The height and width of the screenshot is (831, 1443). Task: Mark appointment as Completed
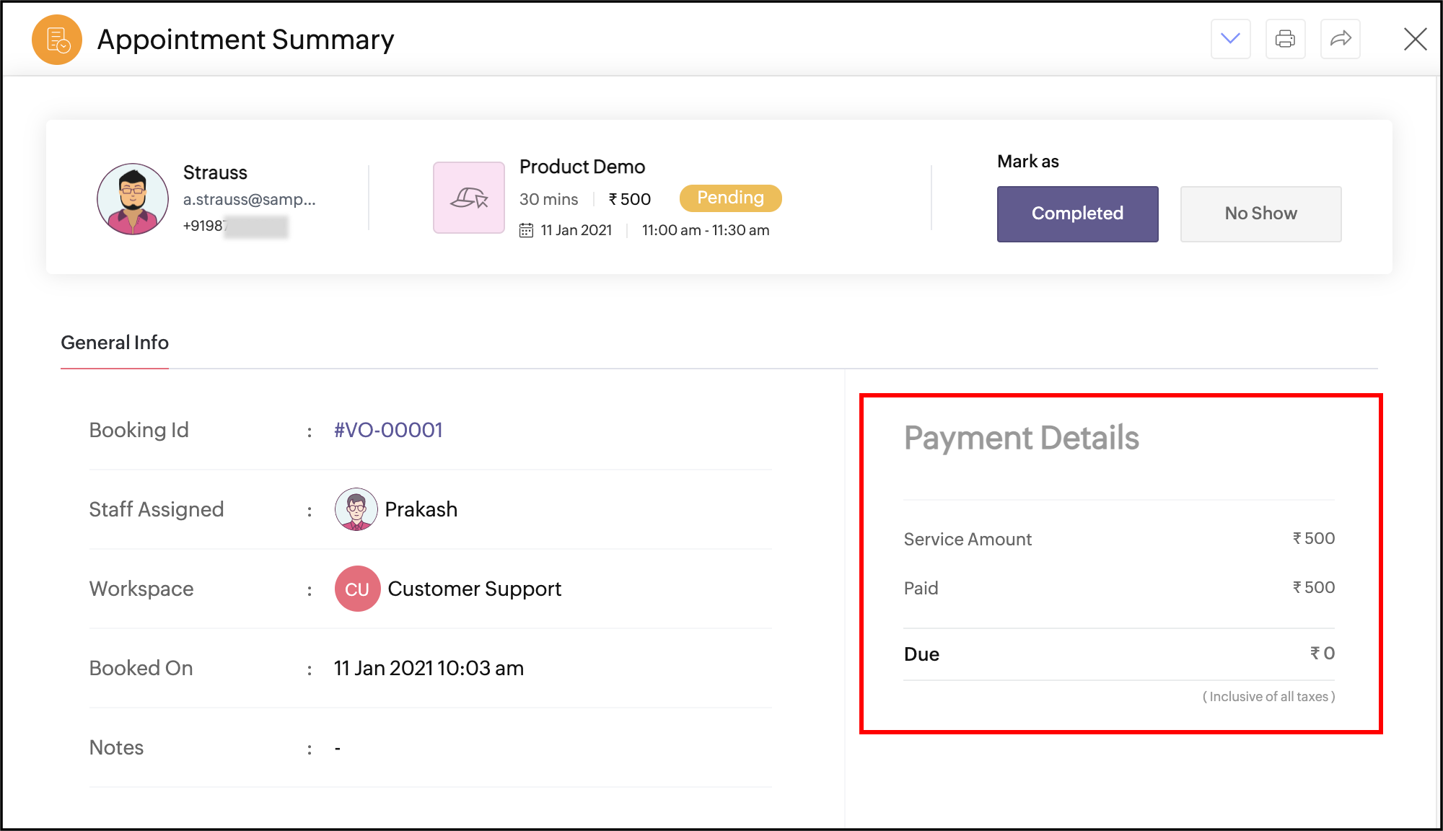tap(1077, 214)
